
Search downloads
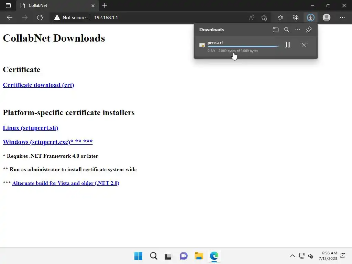click(x=287, y=30)
